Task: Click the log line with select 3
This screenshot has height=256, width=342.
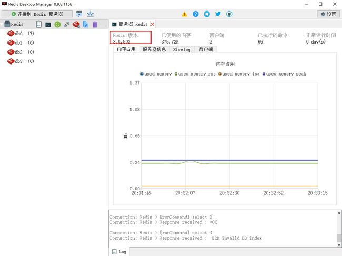Action: click(161, 217)
